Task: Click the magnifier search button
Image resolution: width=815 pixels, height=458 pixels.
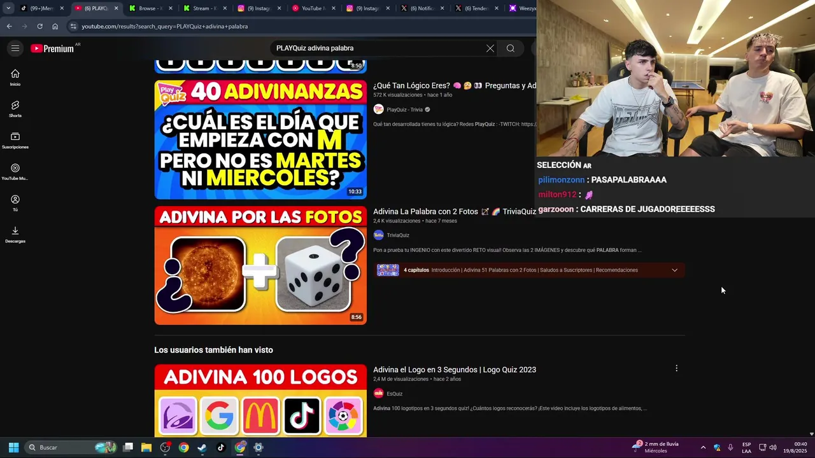Action: pyautogui.click(x=511, y=48)
